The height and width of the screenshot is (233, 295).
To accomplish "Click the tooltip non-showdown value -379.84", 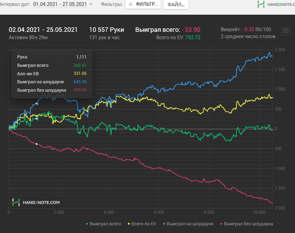I will click(x=79, y=90).
